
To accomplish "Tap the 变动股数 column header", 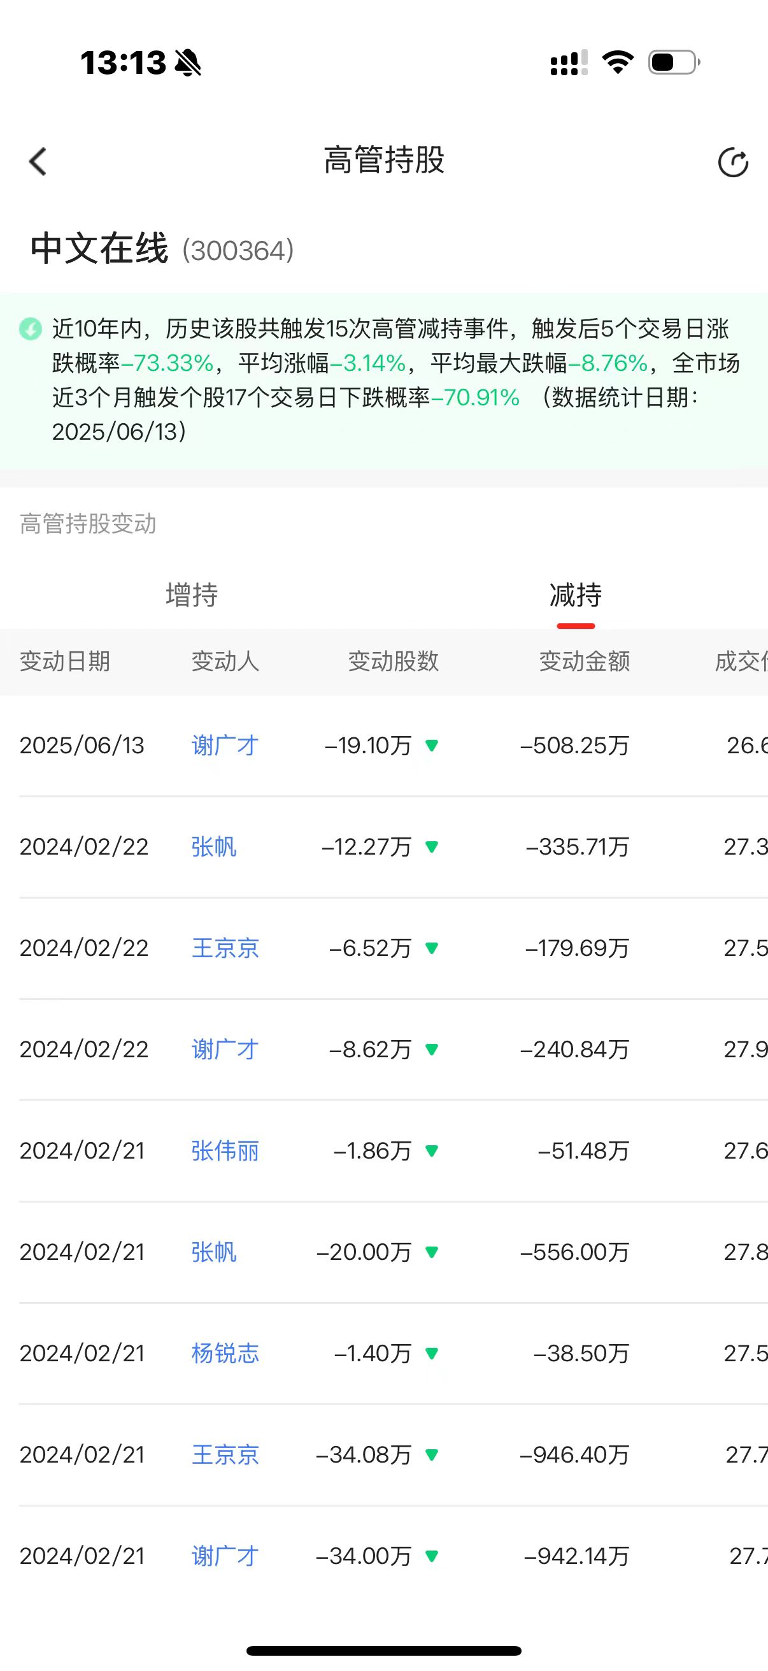I will coord(394,662).
